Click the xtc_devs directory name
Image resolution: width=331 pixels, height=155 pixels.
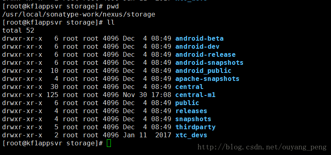[x=191, y=135]
